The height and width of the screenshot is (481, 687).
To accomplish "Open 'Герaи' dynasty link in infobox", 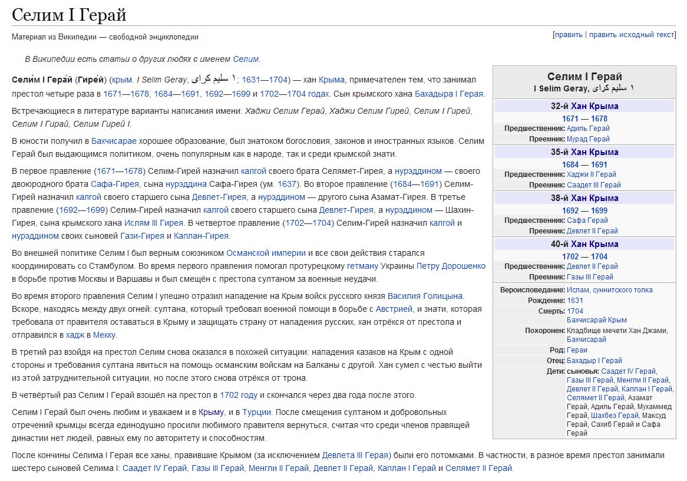I will click(x=577, y=350).
